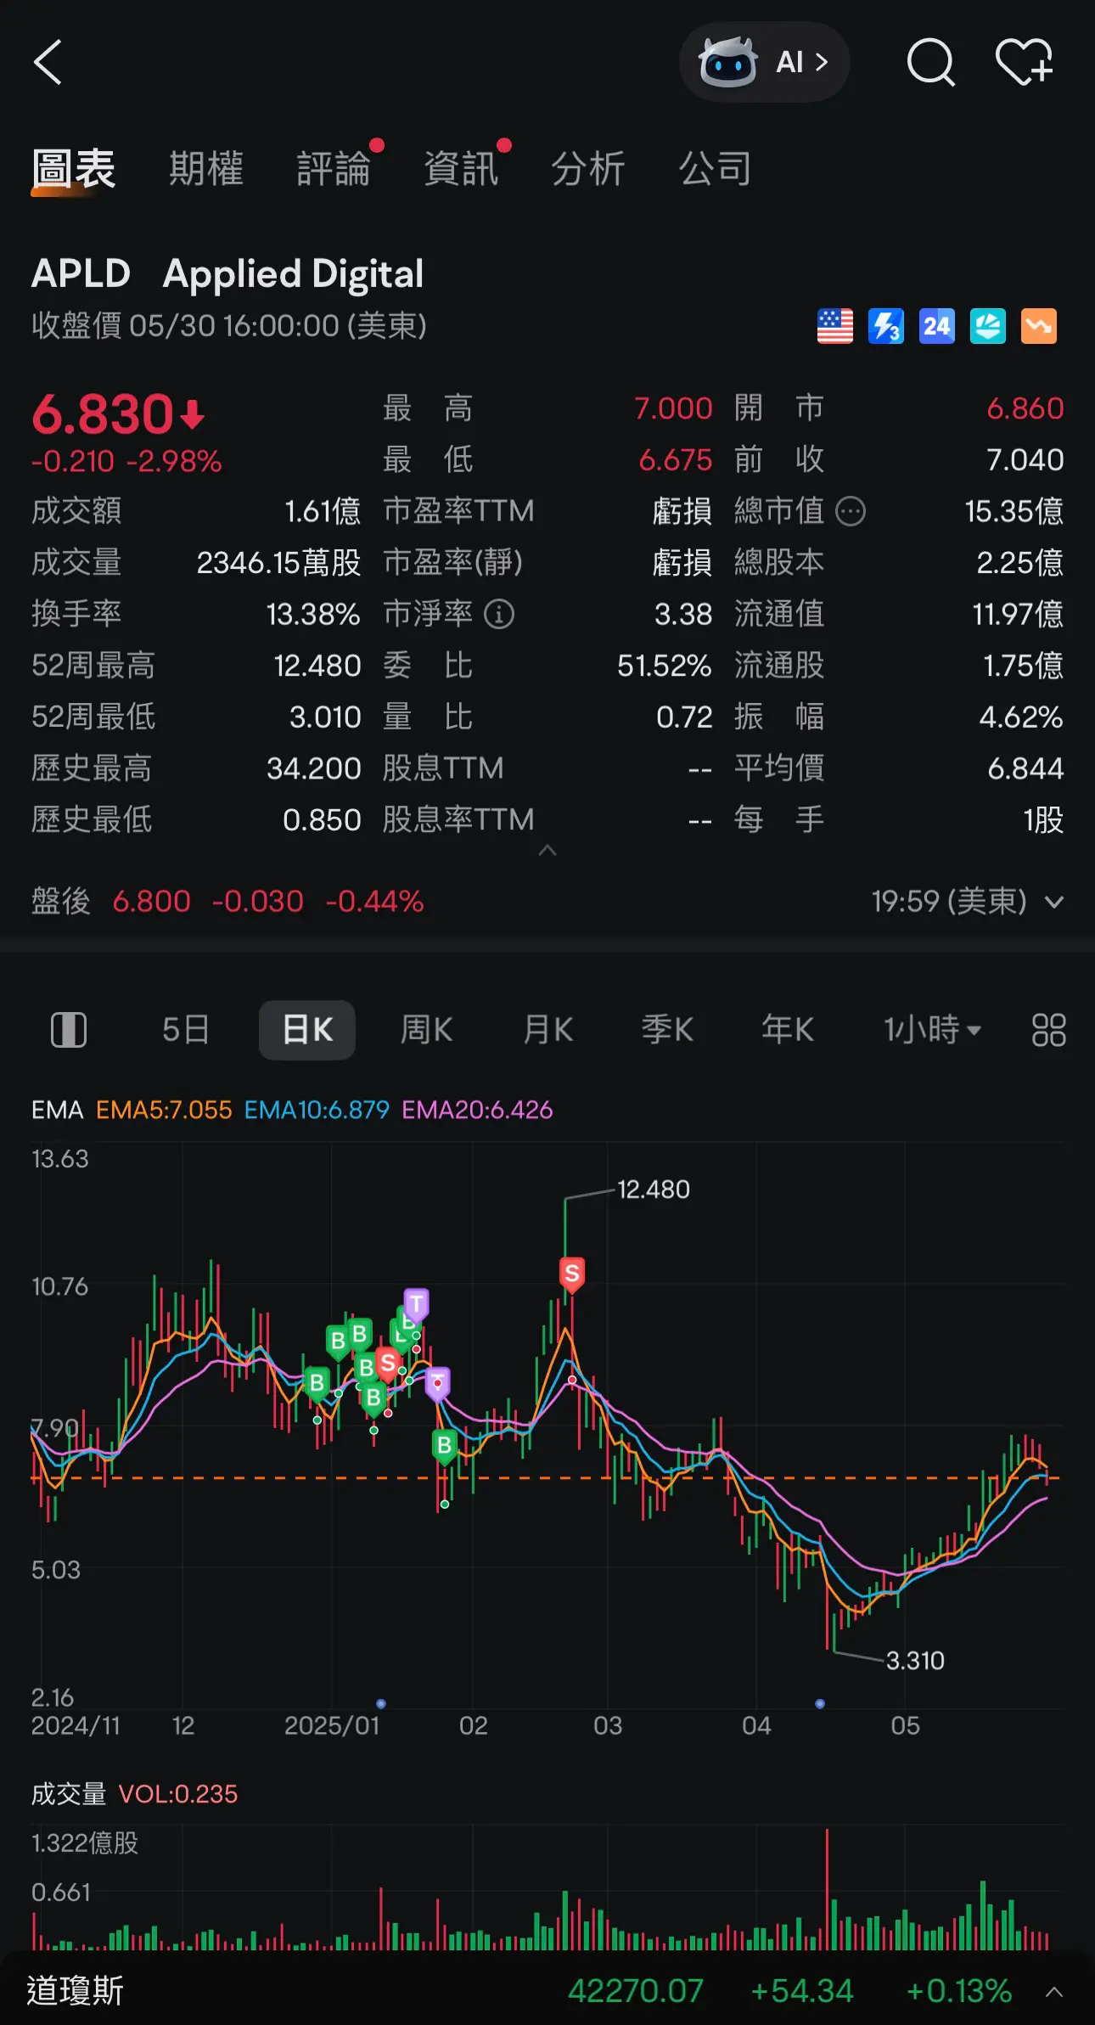Tap the 歷史最高 34.200 value
1095x2025 pixels.
point(314,768)
